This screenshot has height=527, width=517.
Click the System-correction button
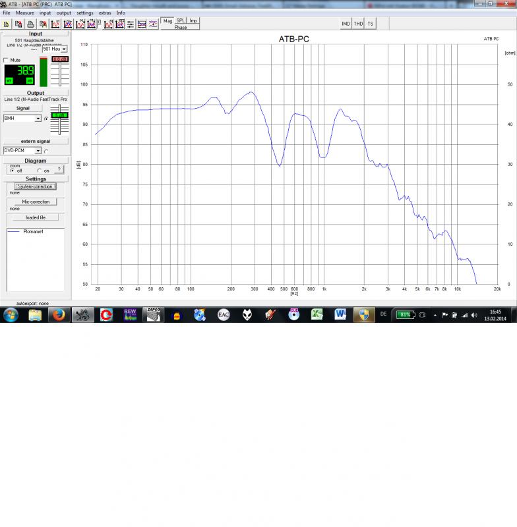[35, 186]
